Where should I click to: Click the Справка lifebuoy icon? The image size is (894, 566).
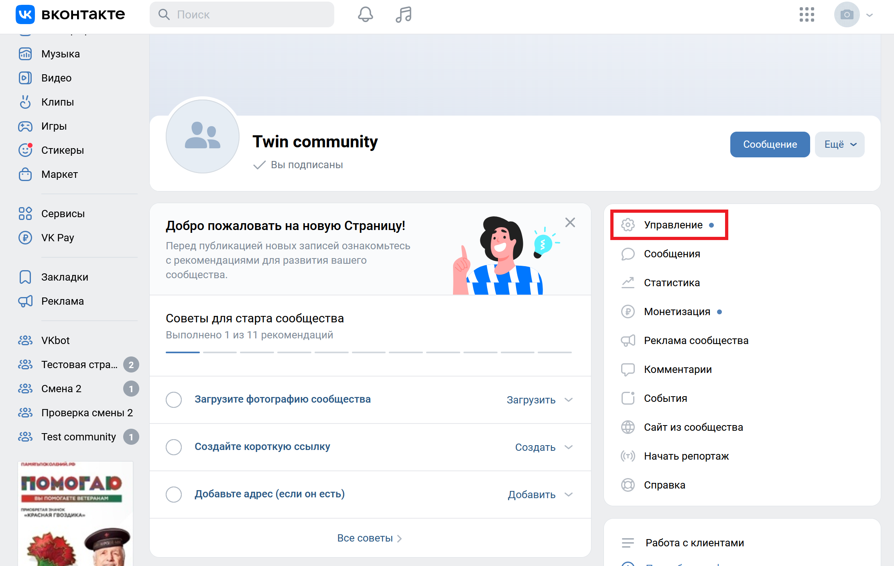(628, 485)
